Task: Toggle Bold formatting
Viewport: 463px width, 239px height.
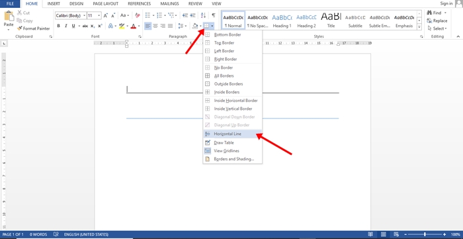Action: (x=58, y=26)
